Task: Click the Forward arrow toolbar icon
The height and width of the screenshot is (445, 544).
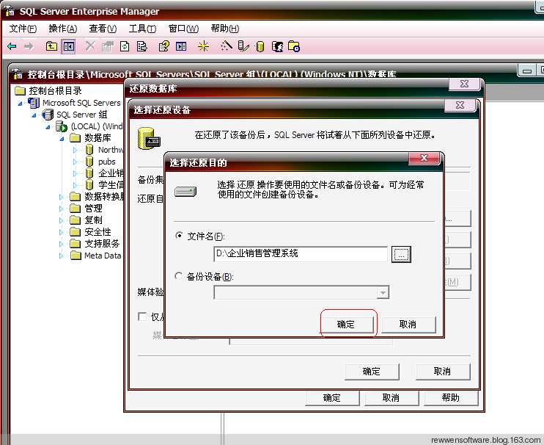Action: (x=29, y=46)
